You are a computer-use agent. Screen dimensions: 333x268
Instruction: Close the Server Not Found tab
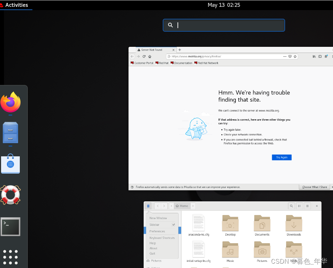click(x=173, y=50)
